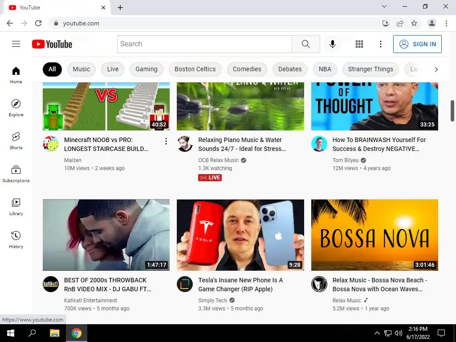Open Chrome profile avatar menu
456x342 pixels.
pos(432,23)
